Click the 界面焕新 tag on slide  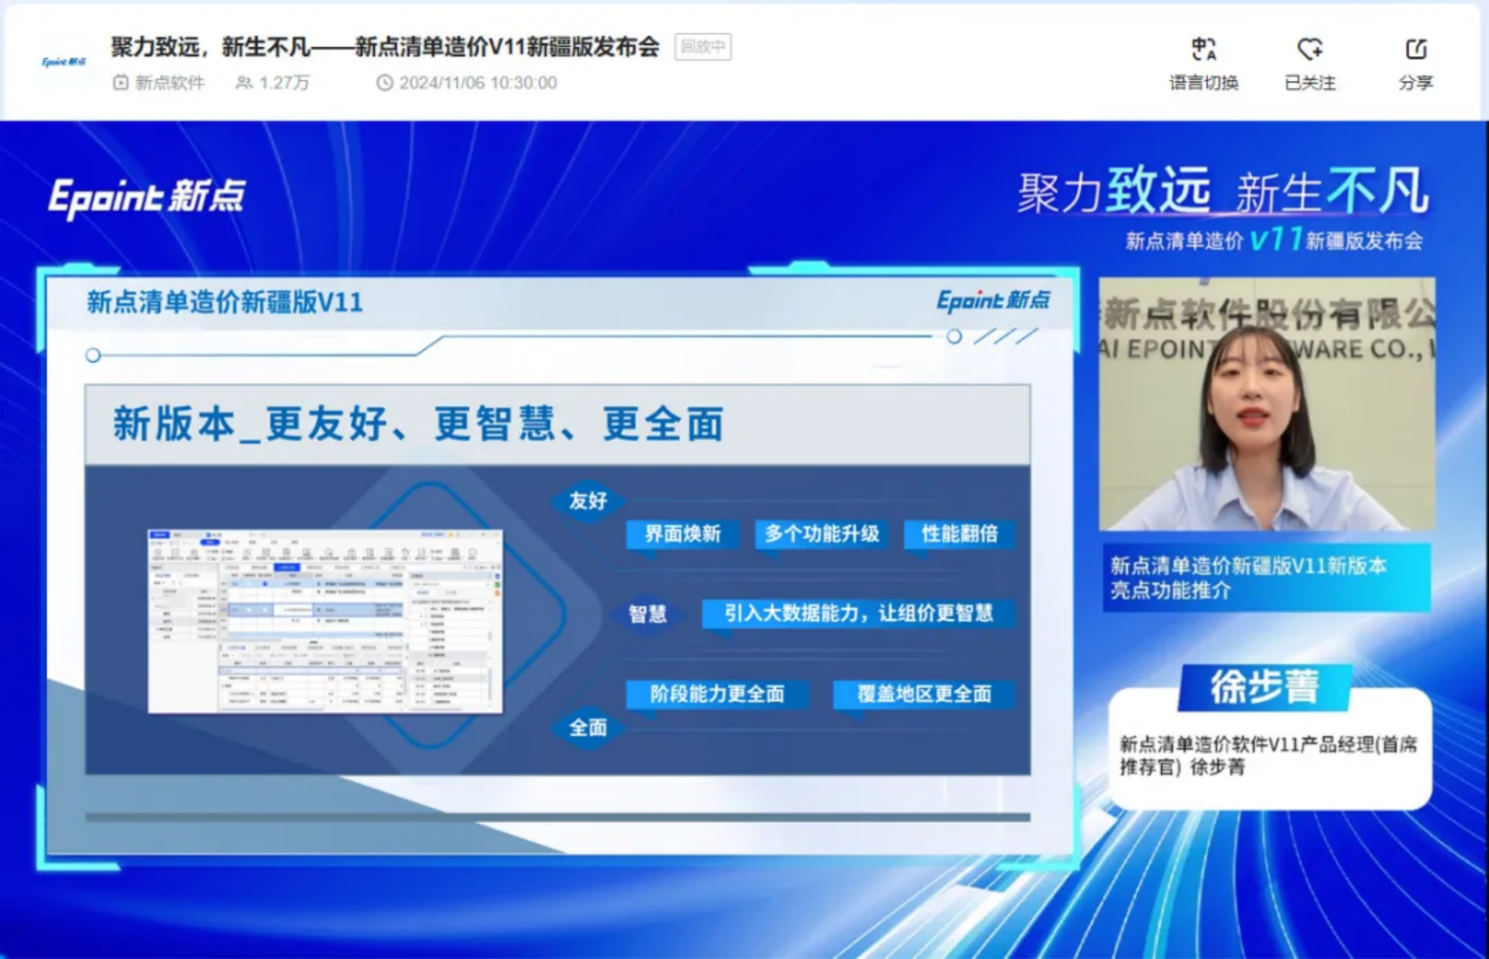coord(682,534)
